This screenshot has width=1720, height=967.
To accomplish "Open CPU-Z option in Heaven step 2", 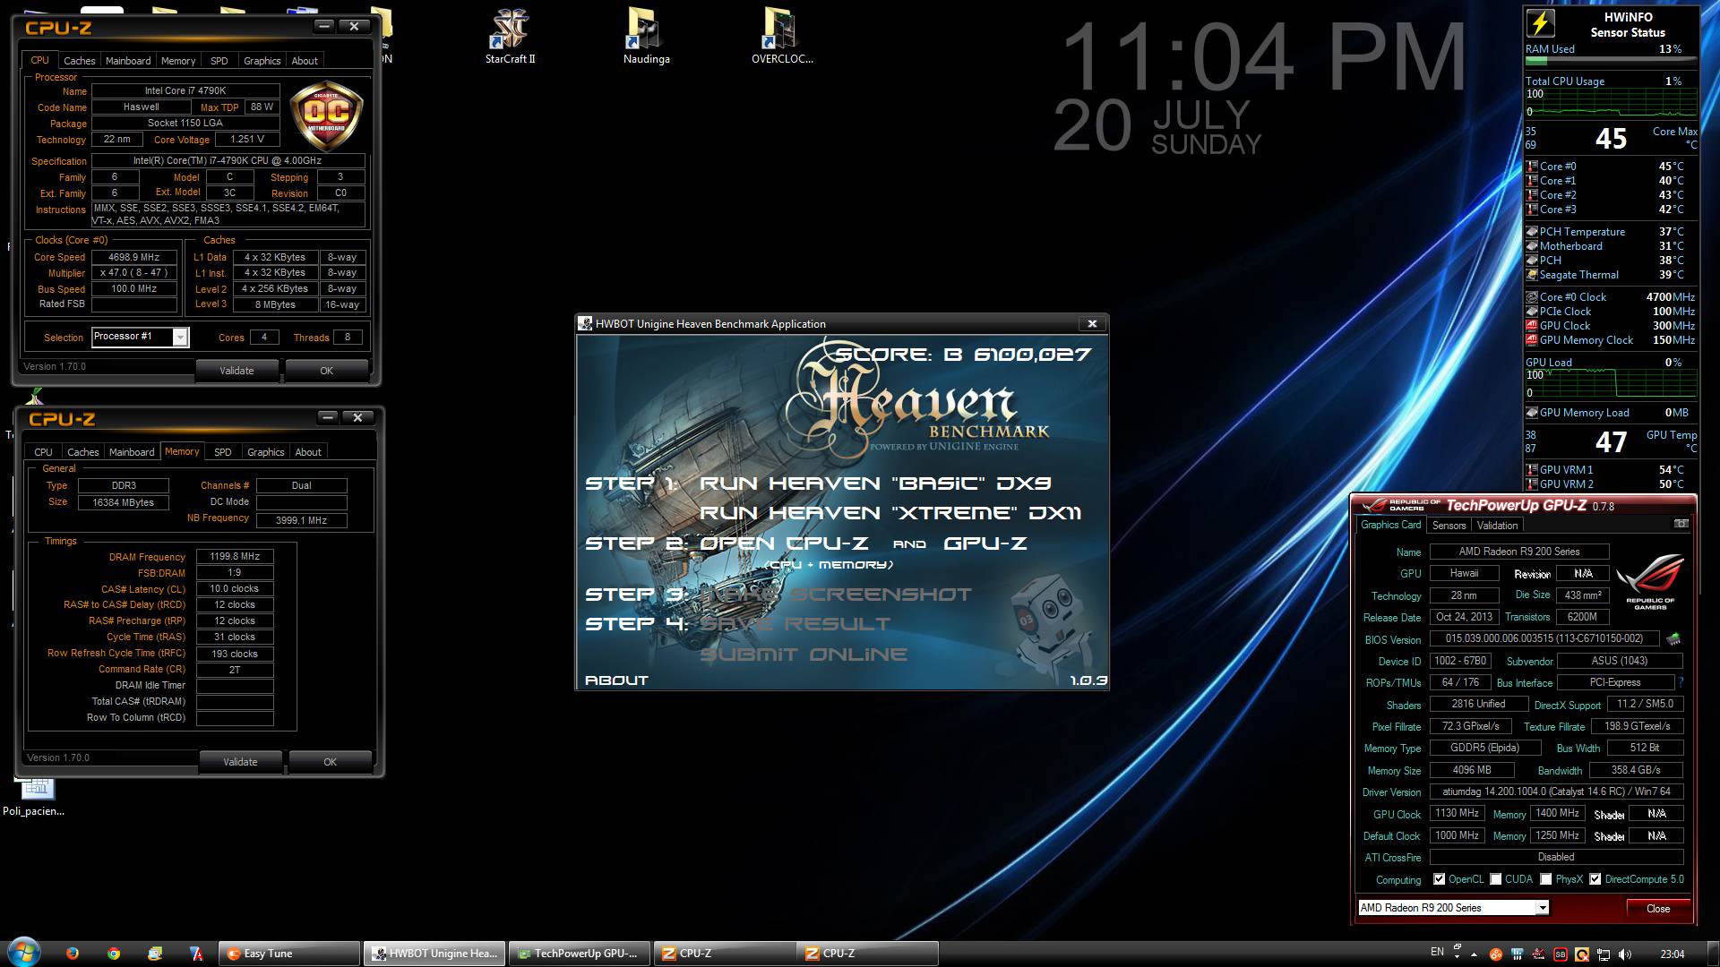I will 784,543.
